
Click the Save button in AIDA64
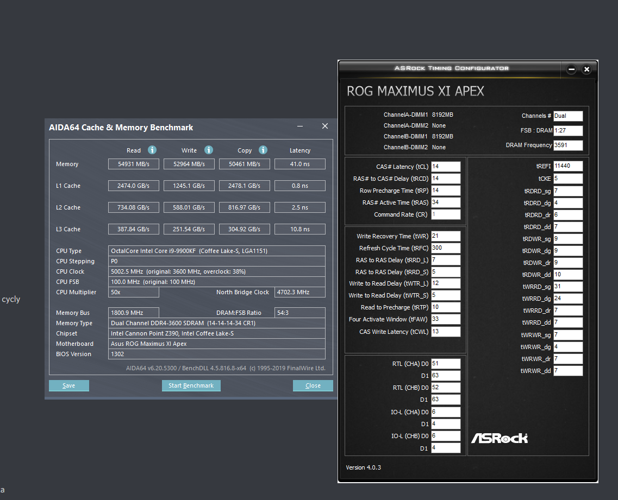pyautogui.click(x=69, y=385)
